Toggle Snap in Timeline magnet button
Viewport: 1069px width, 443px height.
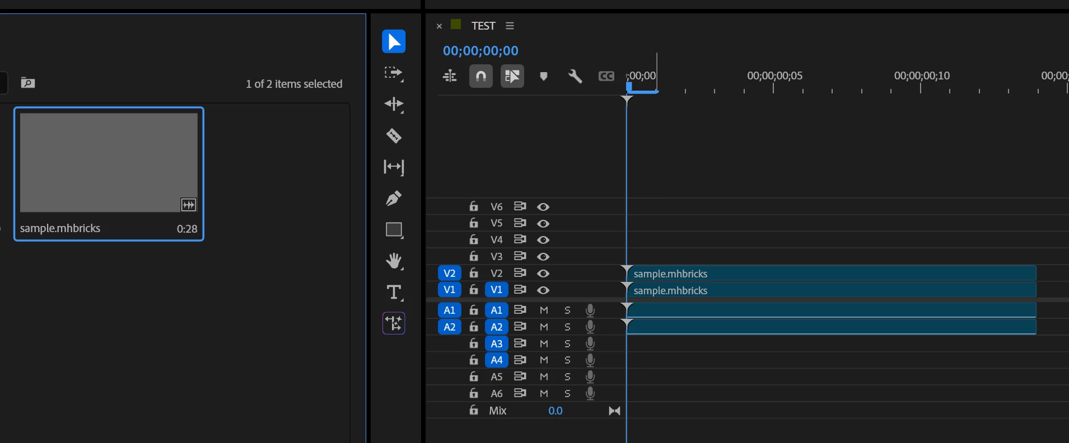[481, 76]
